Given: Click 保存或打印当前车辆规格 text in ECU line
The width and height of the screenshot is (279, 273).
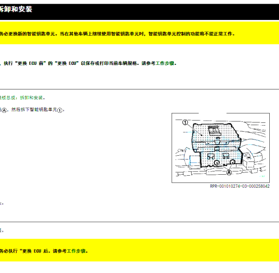Looking at the screenshot, I should click(x=105, y=63).
